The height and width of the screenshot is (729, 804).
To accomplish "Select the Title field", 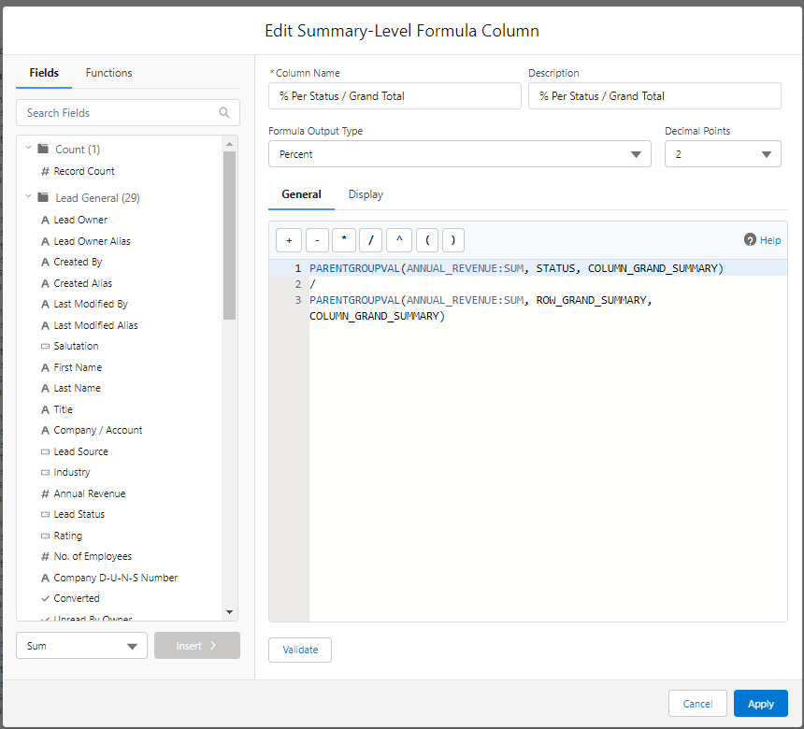I will coord(63,409).
